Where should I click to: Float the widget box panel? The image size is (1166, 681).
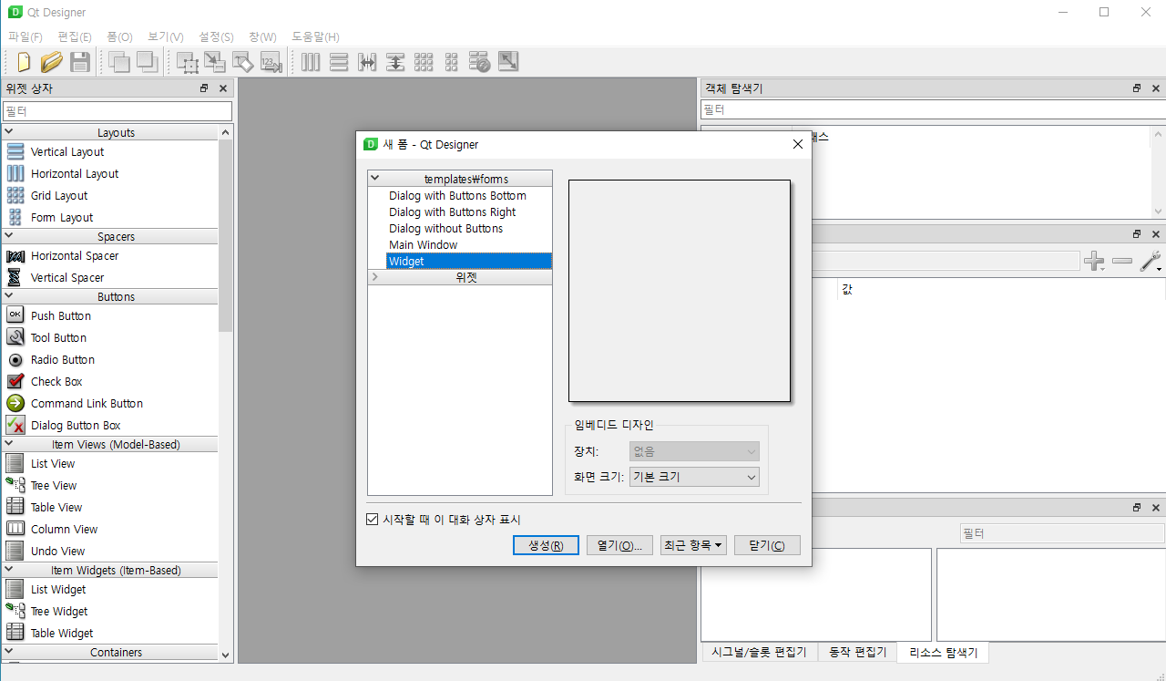(x=204, y=88)
